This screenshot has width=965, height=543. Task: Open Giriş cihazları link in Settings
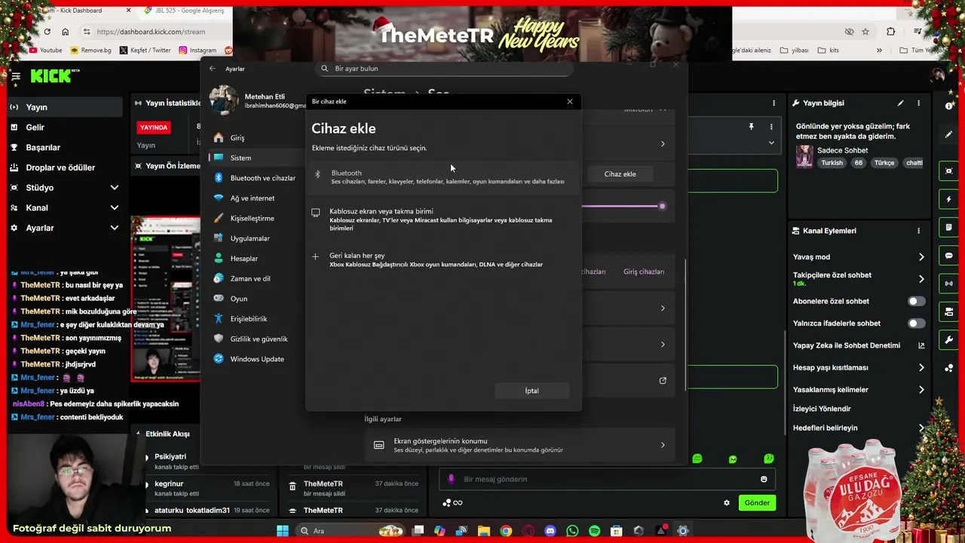click(643, 271)
